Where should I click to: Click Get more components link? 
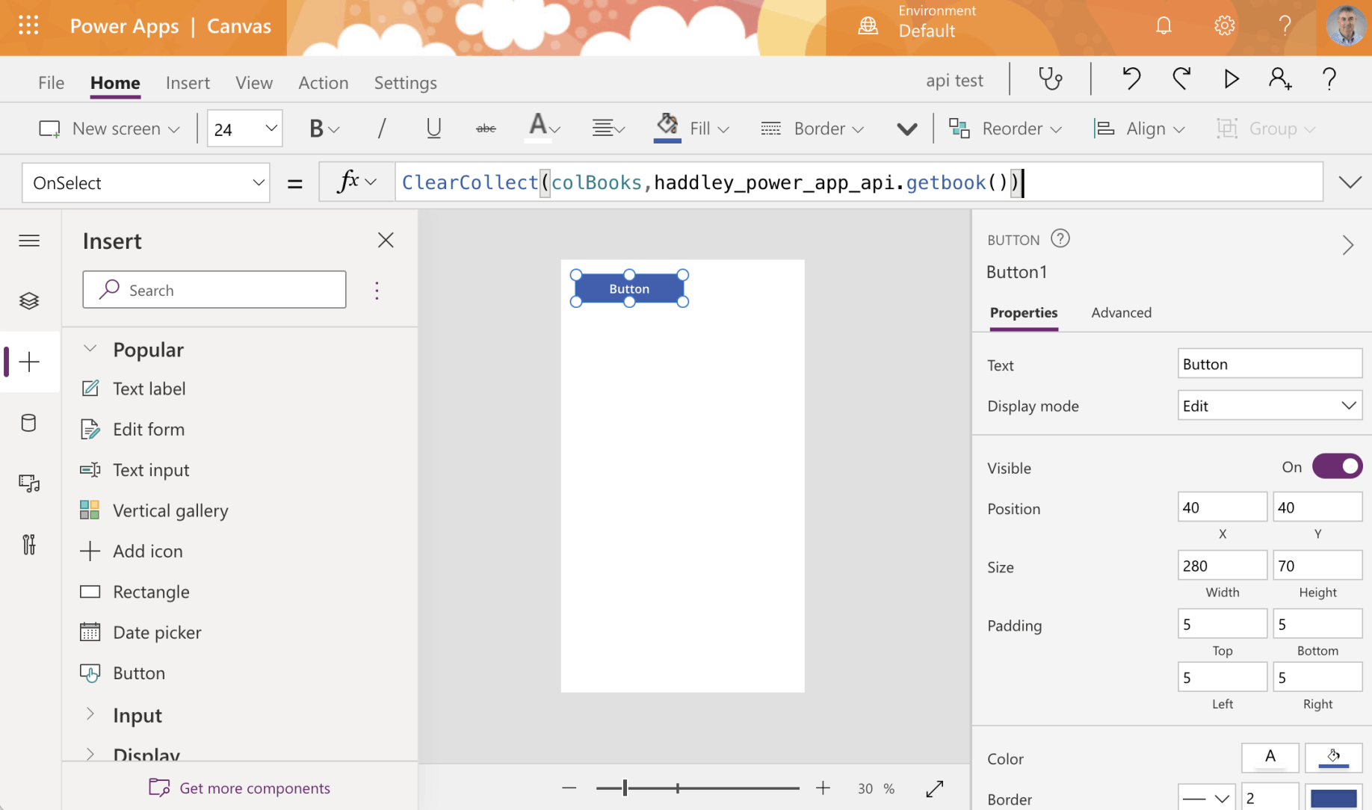click(254, 788)
